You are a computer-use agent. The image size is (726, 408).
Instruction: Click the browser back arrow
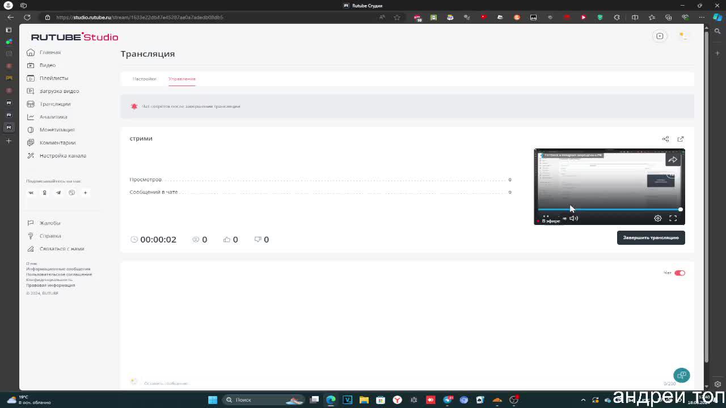(x=10, y=17)
